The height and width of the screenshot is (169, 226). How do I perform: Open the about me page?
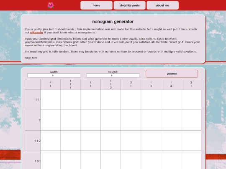point(162,5)
